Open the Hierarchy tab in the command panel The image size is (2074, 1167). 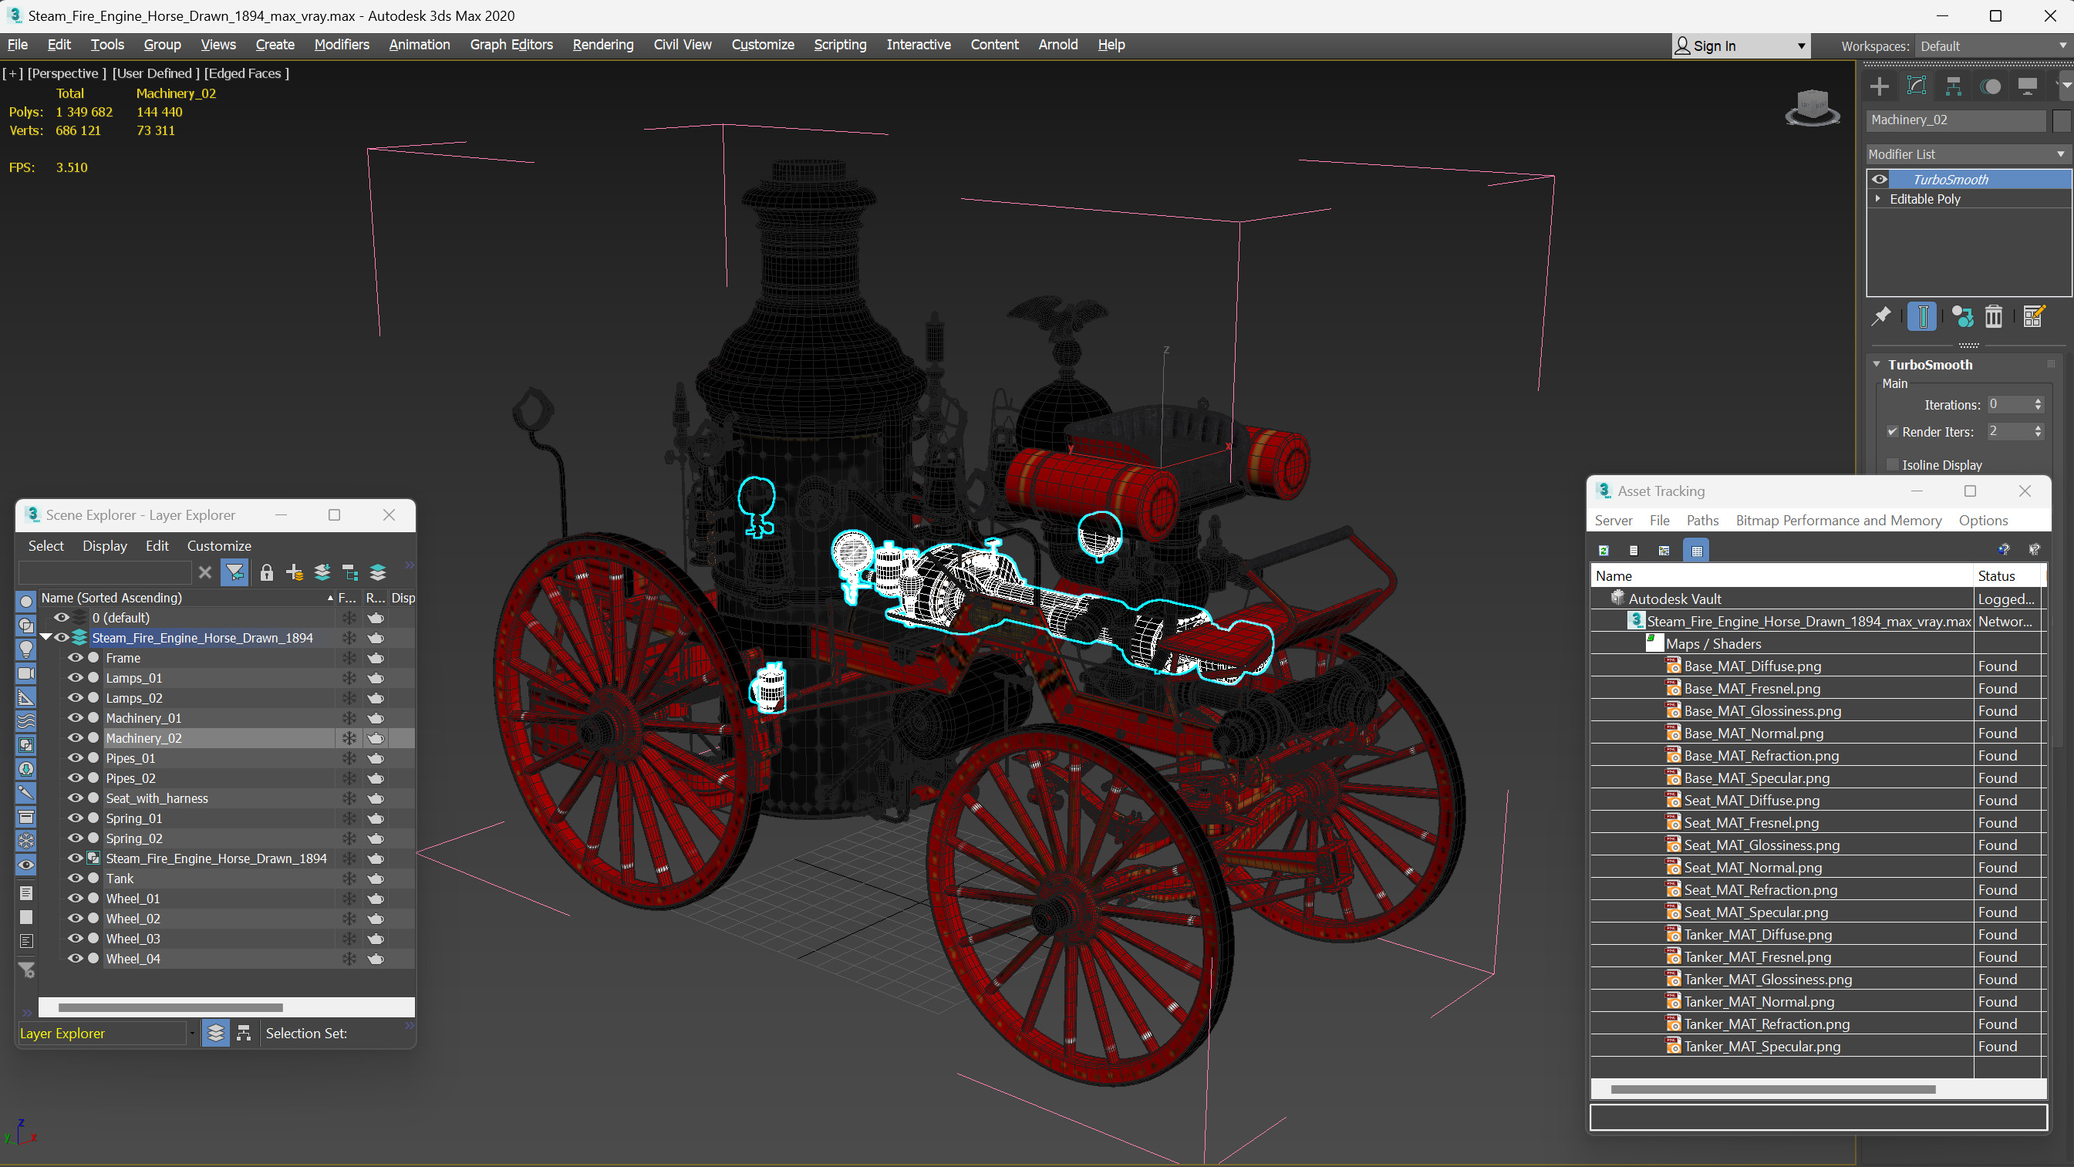[1953, 86]
